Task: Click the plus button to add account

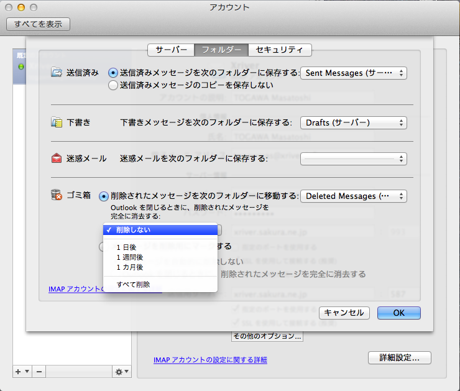Action: click(x=19, y=371)
